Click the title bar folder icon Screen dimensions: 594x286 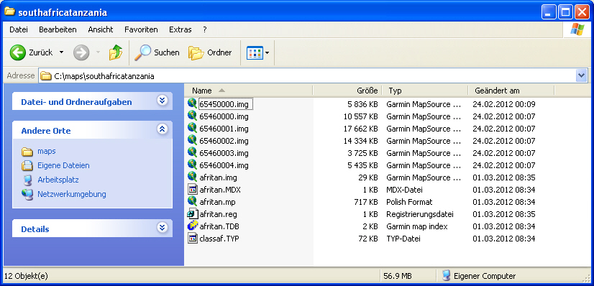(9, 11)
